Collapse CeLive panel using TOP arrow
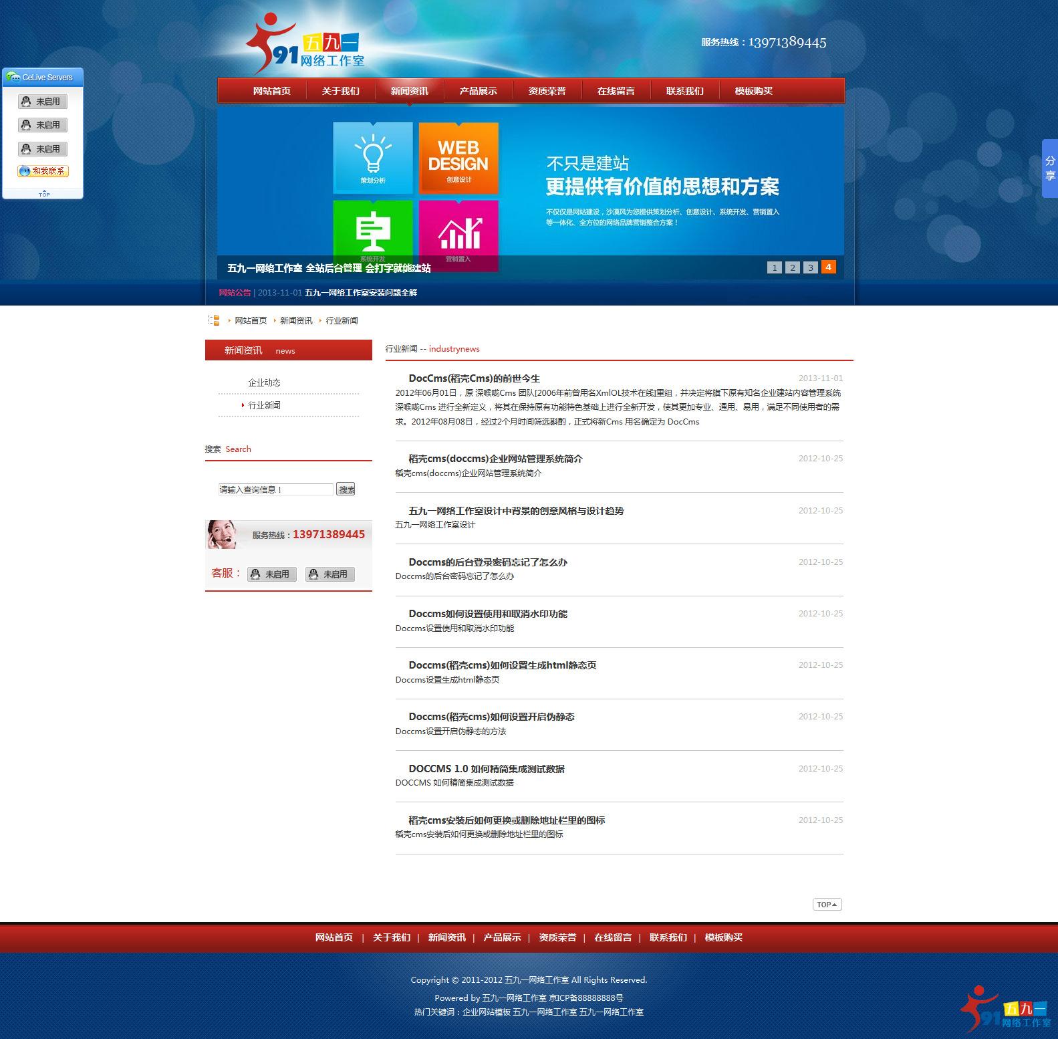The image size is (1058, 1039). coord(43,193)
